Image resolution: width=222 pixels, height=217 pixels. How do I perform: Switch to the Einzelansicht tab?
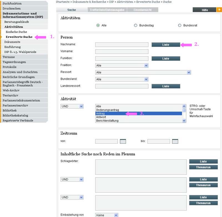(143, 10)
